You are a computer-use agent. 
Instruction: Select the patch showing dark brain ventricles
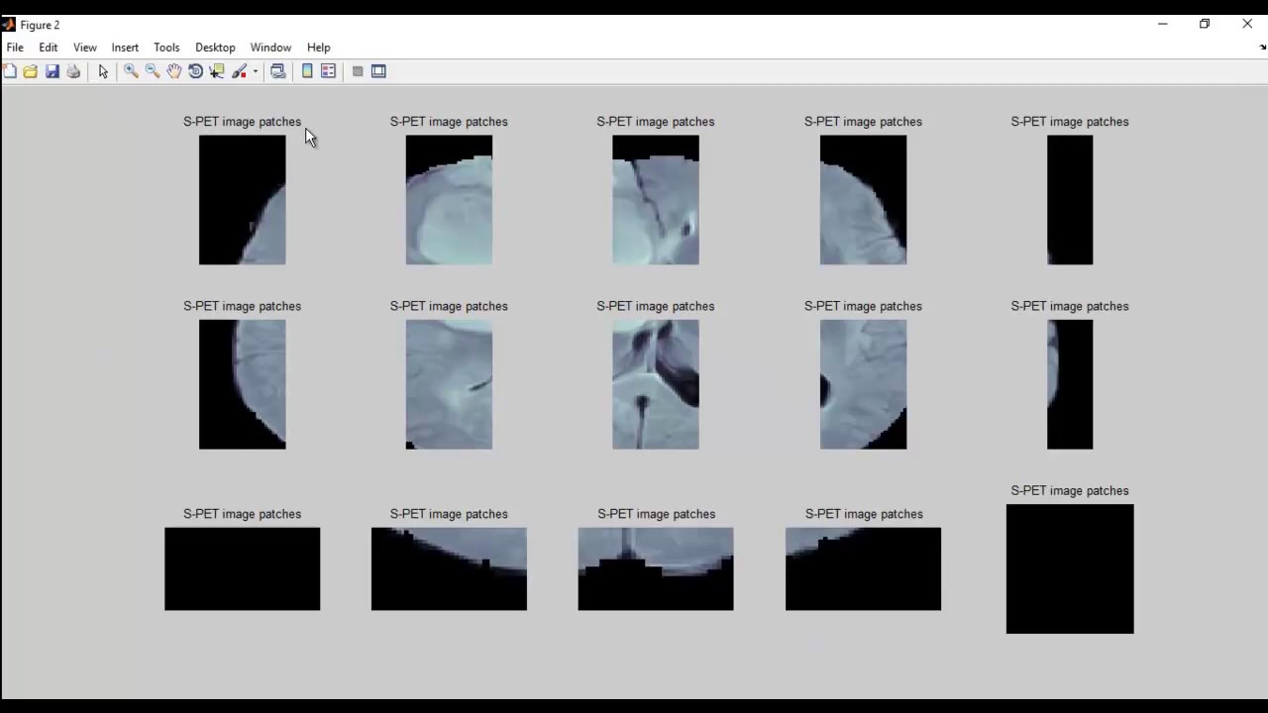(x=656, y=384)
